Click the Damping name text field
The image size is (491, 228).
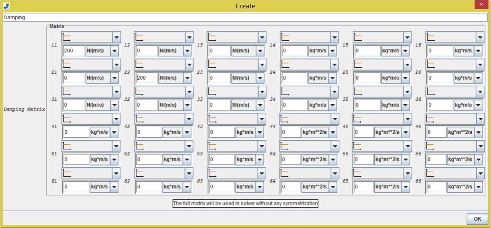[x=245, y=17]
